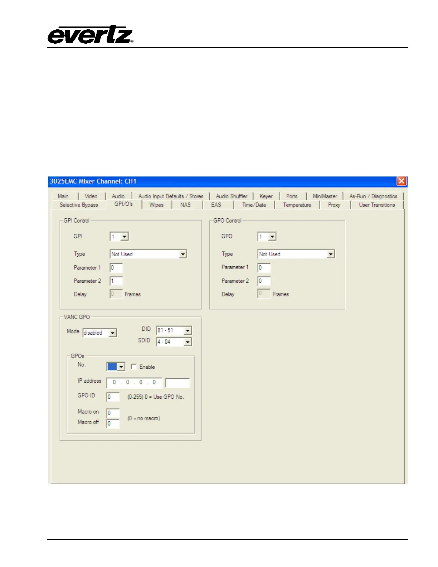Screen dimensions: 438x567
Task: Click the GPI/O's tab
Action: click(x=123, y=204)
